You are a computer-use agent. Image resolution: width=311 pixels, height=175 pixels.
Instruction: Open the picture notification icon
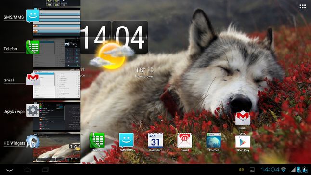(x=252, y=170)
